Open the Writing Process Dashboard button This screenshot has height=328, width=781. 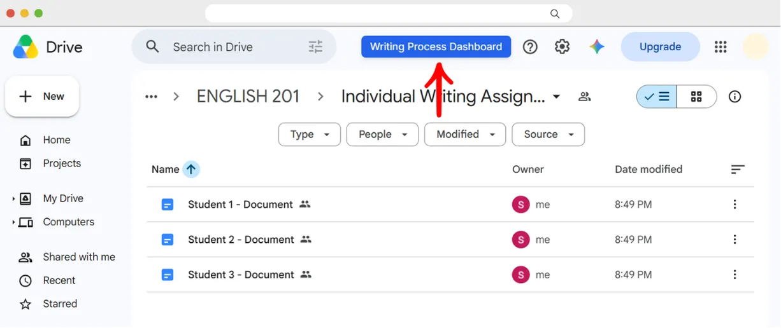click(436, 46)
